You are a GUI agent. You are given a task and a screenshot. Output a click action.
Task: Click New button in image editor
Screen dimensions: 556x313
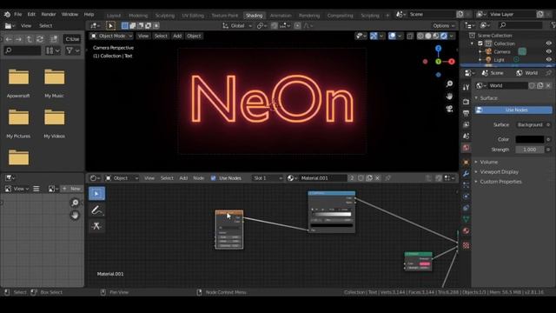coord(72,189)
